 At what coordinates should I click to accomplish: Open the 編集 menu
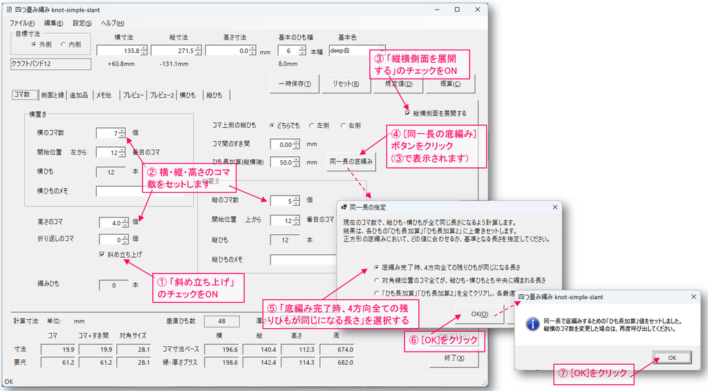pos(53,23)
